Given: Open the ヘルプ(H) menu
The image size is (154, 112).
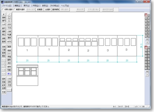Looking at the screenshot, I should coord(65,6).
